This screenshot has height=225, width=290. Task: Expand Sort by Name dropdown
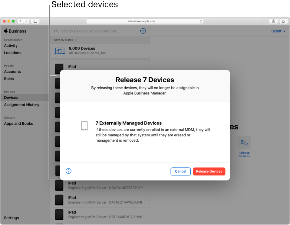click(65, 40)
